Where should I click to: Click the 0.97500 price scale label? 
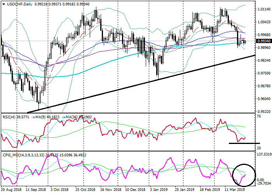click(263, 73)
